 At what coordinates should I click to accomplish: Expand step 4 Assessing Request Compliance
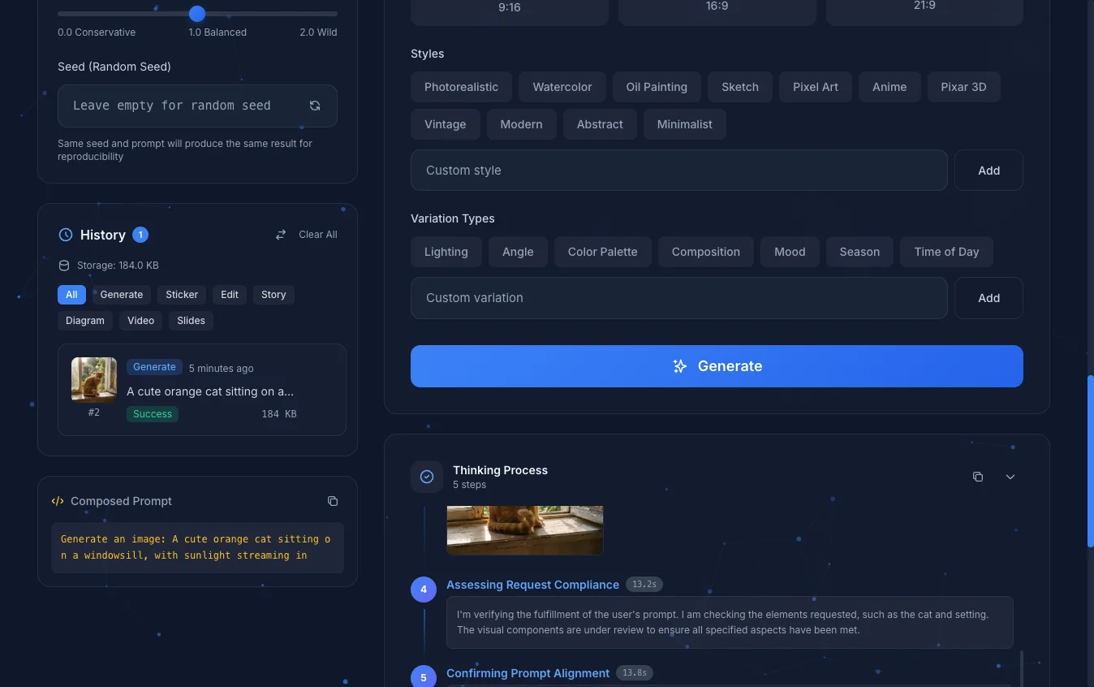click(x=532, y=585)
